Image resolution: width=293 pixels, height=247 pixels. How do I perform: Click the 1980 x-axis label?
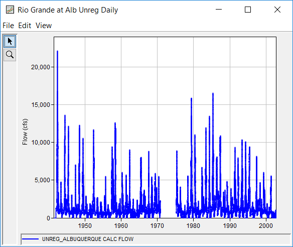pyautogui.click(x=193, y=226)
